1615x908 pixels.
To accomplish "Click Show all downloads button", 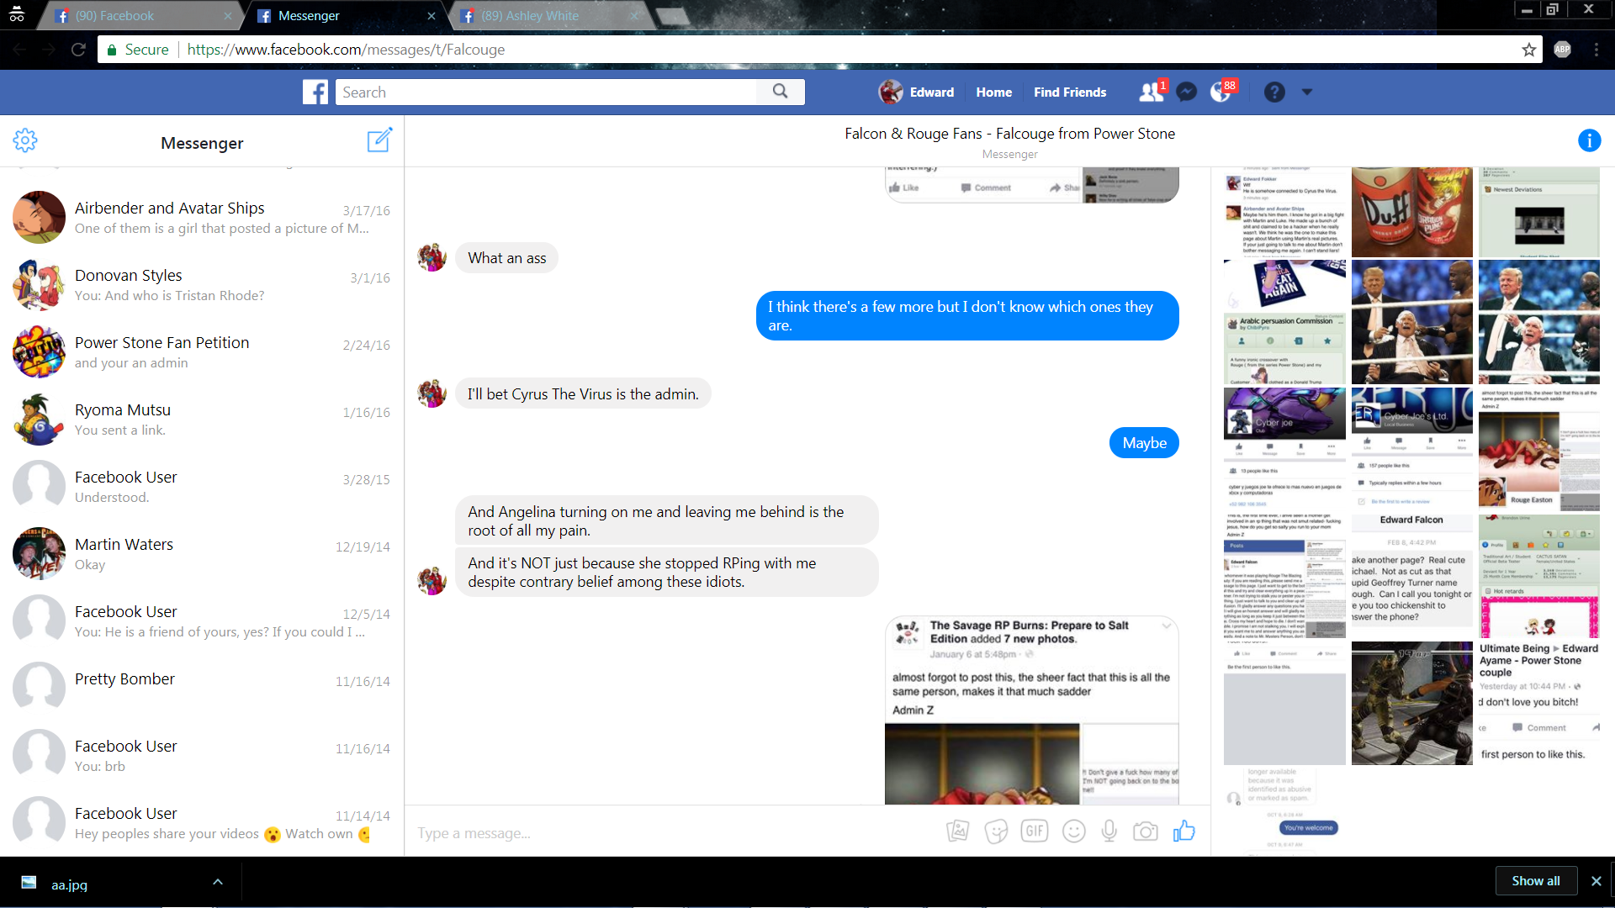I will pos(1535,881).
